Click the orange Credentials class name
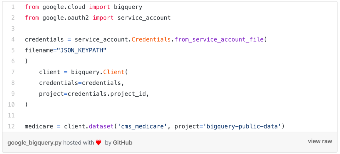340x154 pixels. [151, 40]
